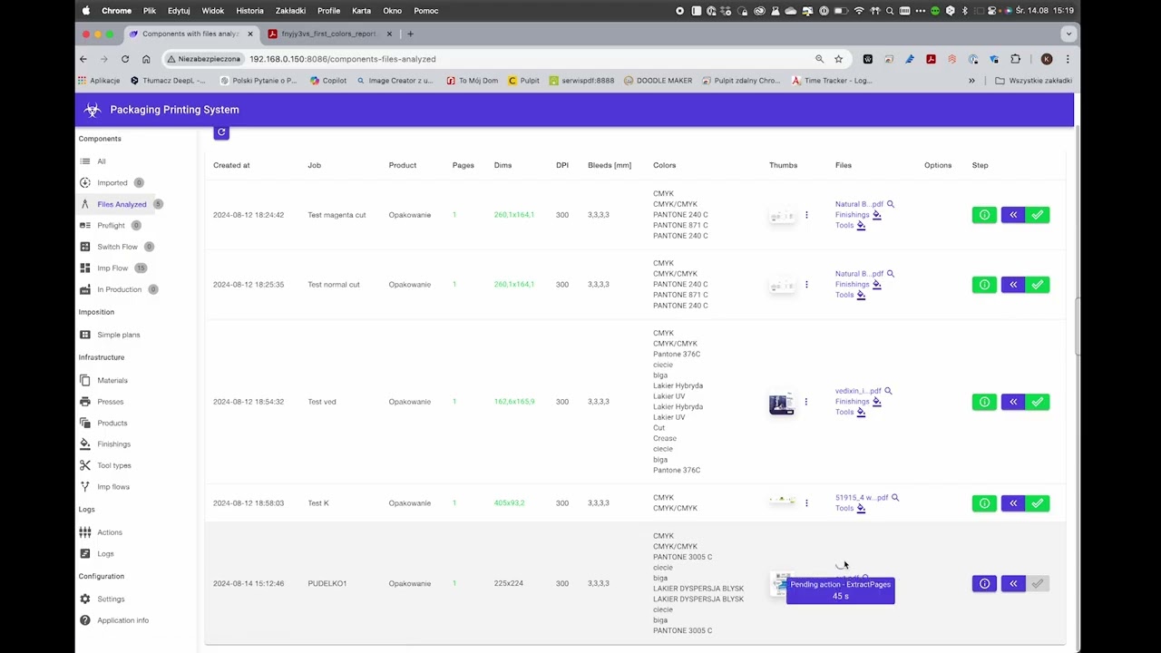
Task: Open Finishings in sidebar
Action: tap(113, 444)
